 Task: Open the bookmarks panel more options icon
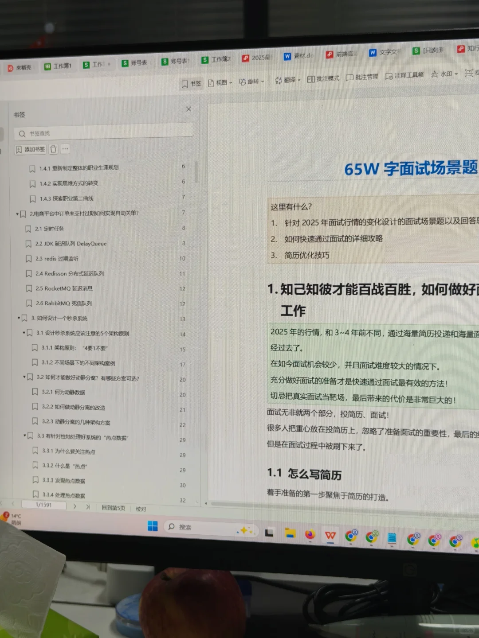pos(65,149)
